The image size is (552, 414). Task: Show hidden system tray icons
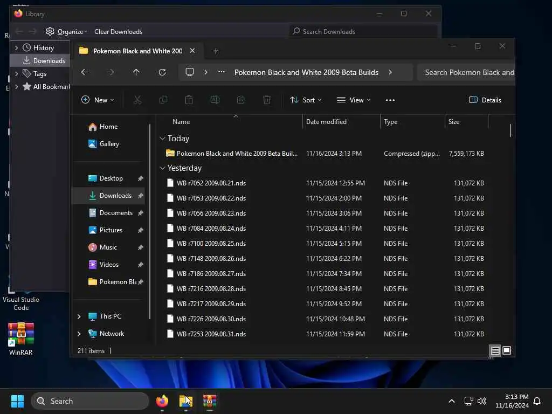[x=452, y=401]
